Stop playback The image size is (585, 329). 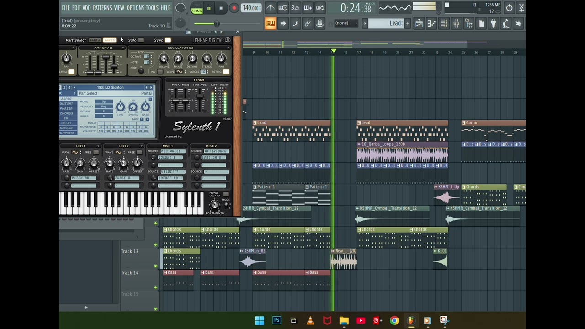pos(221,8)
